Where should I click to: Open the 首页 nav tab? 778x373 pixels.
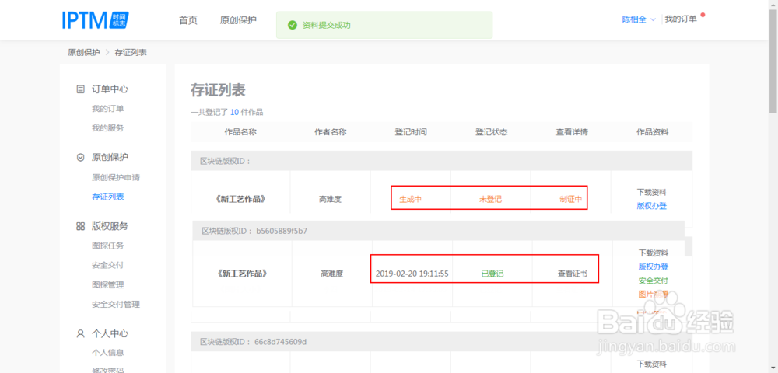pos(188,20)
